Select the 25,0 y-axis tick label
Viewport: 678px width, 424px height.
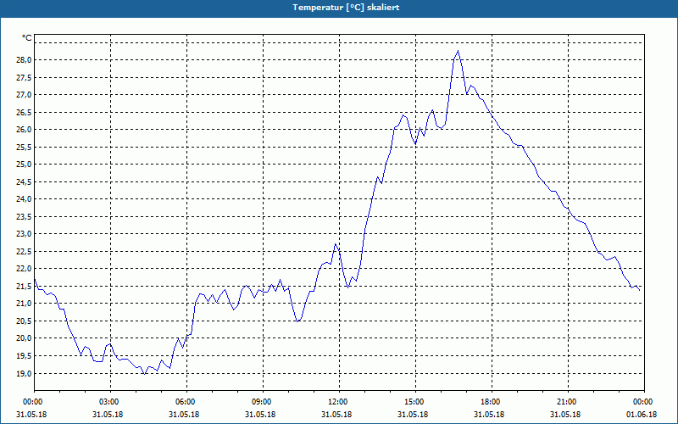(25, 165)
